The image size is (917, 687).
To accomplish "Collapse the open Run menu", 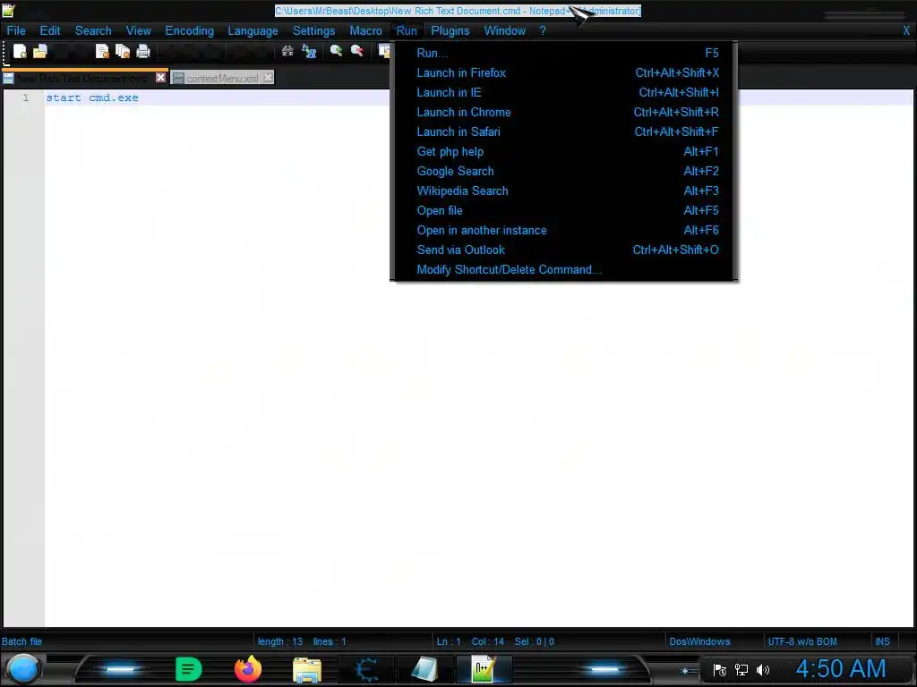I will click(407, 31).
